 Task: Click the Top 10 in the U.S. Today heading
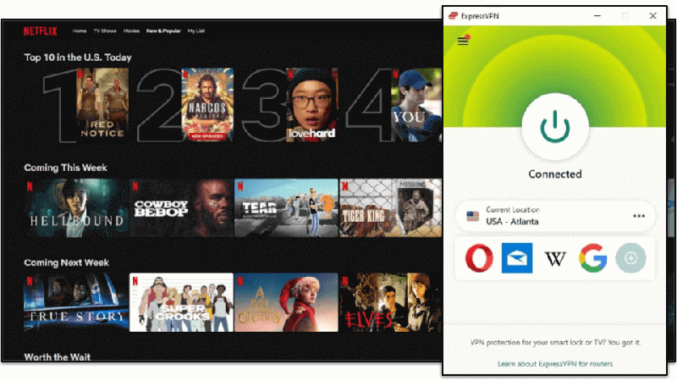click(78, 58)
